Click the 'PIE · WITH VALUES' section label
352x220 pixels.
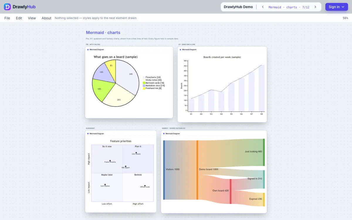coord(93,45)
